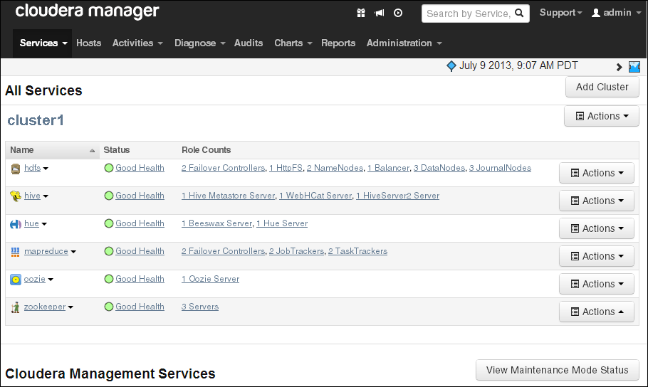648x387 pixels.
Task: Open the admin account menu
Action: (x=617, y=13)
